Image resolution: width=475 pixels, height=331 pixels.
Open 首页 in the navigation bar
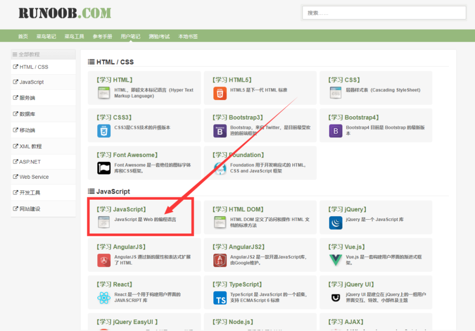pos(23,37)
